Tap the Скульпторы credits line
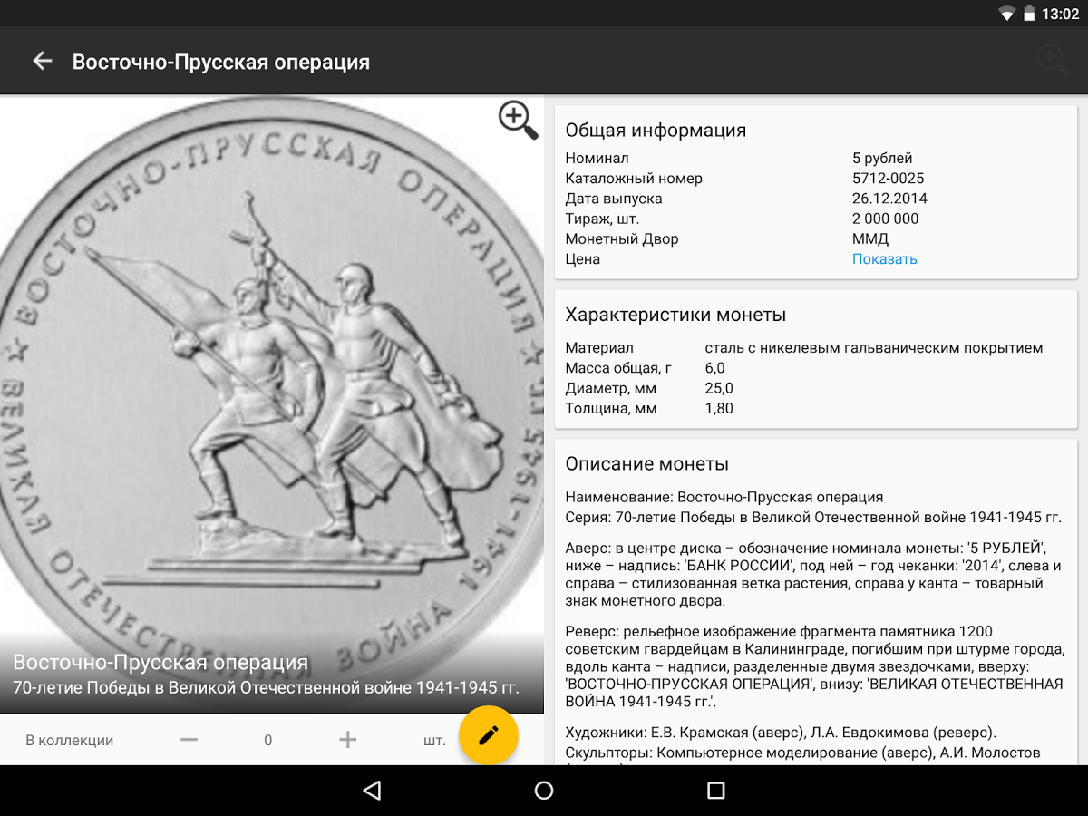The width and height of the screenshot is (1088, 816). pos(802,753)
